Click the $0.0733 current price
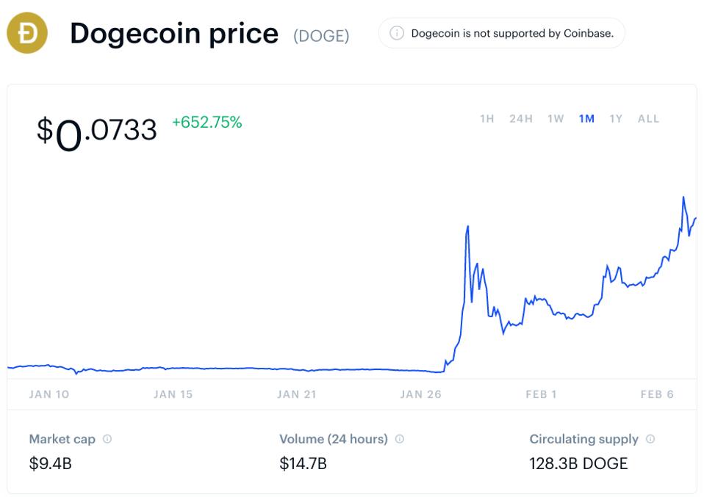This screenshot has width=704, height=497. [97, 131]
